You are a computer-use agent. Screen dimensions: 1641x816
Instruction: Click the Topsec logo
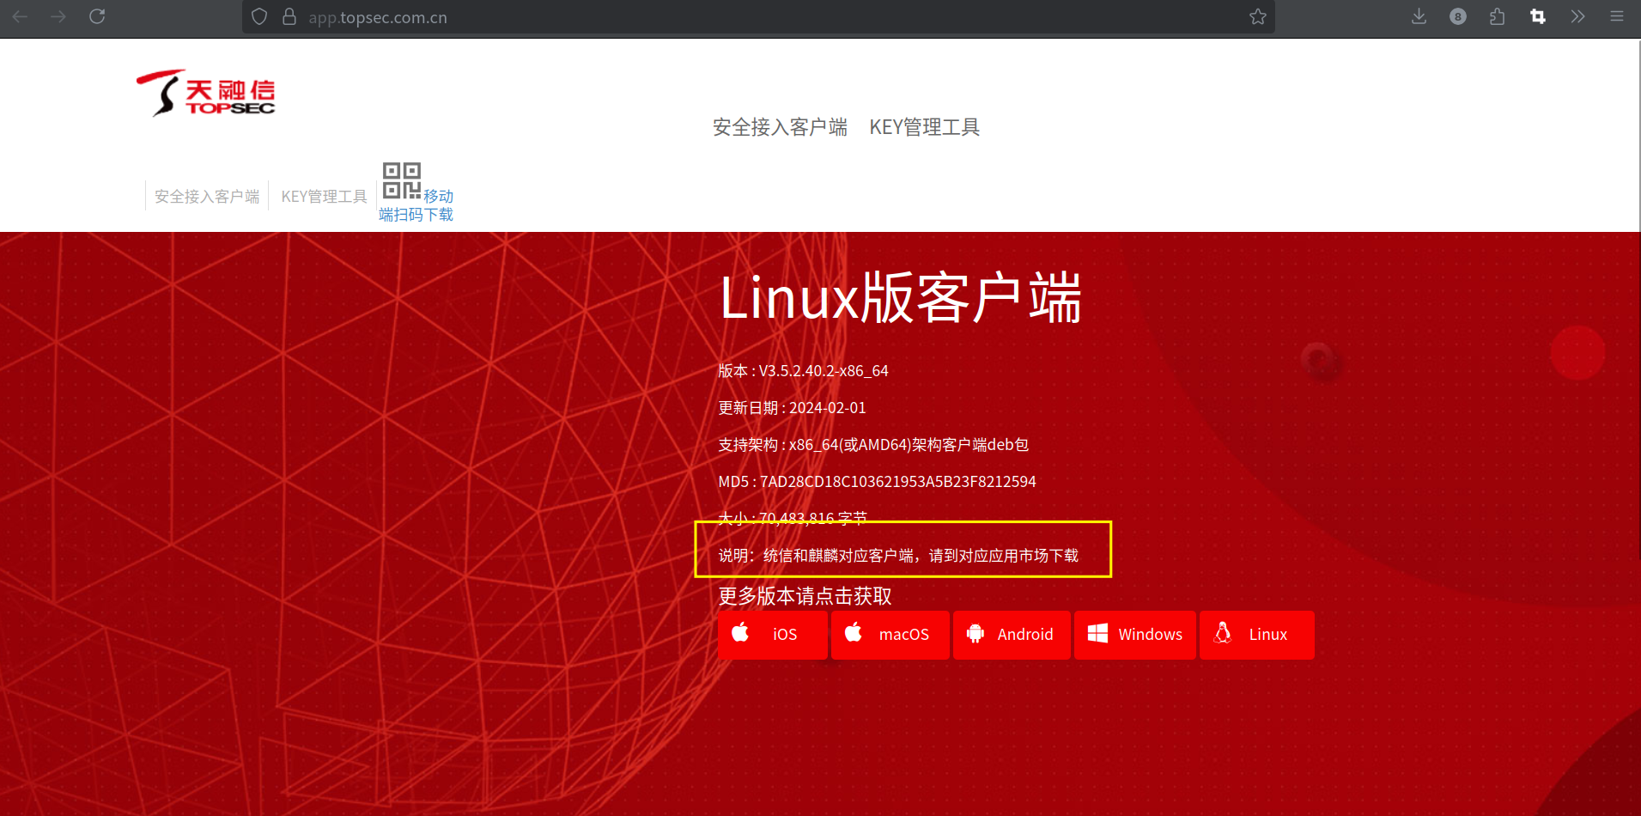206,93
